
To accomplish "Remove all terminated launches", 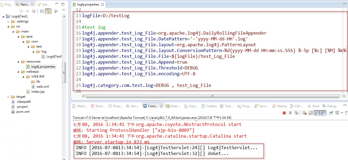I will 297,113.
